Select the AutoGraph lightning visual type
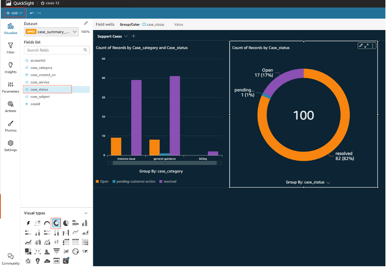387x267 pixels. coord(28,223)
